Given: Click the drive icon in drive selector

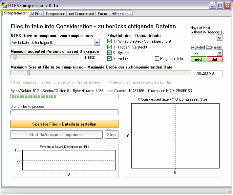Looking at the screenshot, I should pyautogui.click(x=14, y=42).
